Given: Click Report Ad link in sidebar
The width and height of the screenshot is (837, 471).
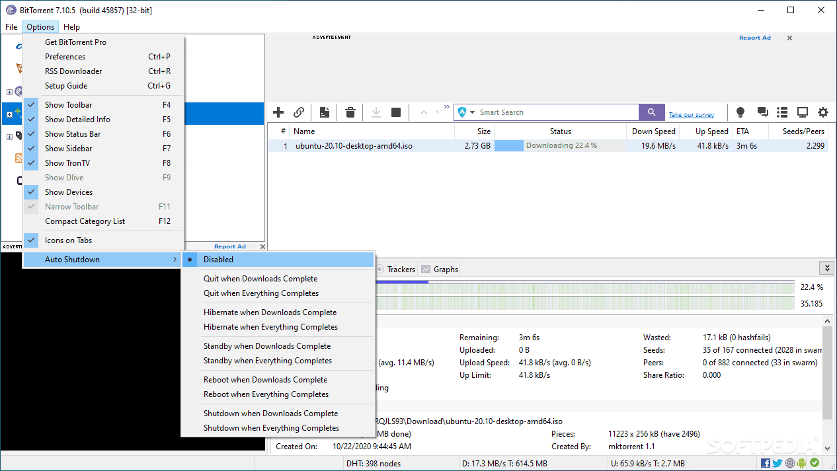Looking at the screenshot, I should tap(230, 246).
